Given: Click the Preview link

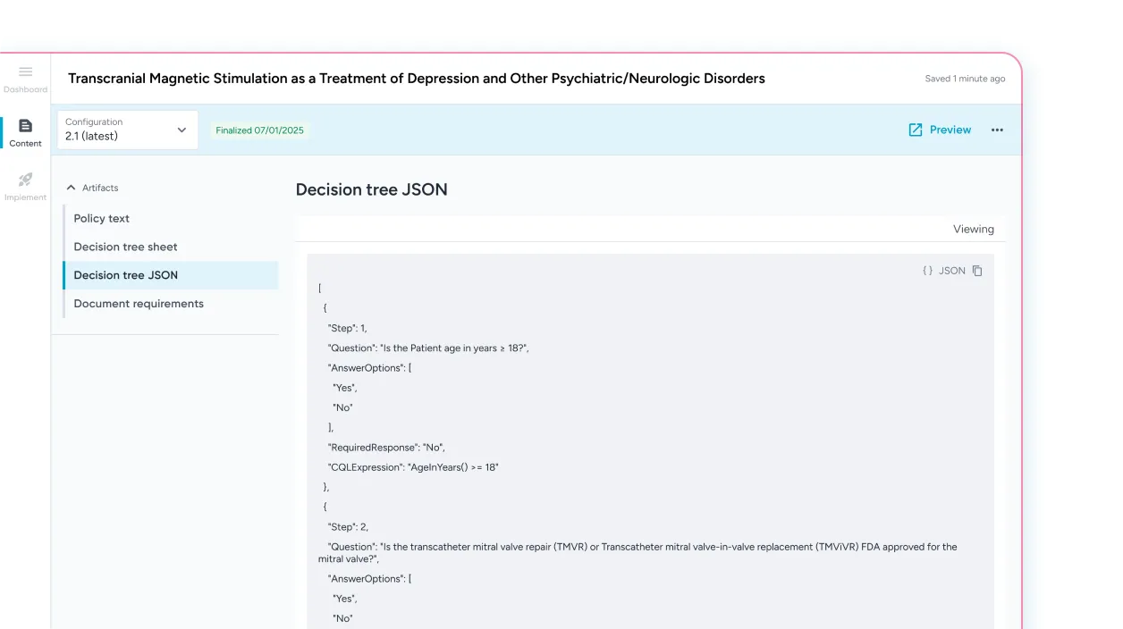Looking at the screenshot, I should [x=950, y=130].
